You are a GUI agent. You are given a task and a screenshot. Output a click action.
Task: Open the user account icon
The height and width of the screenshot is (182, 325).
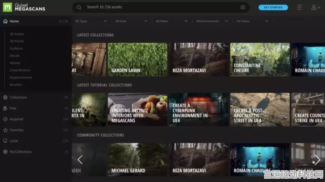tap(314, 7)
